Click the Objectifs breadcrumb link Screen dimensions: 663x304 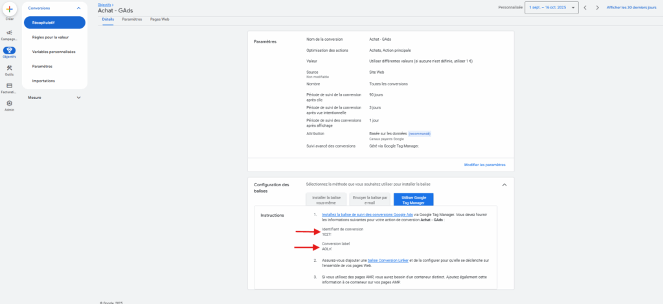[x=104, y=5]
